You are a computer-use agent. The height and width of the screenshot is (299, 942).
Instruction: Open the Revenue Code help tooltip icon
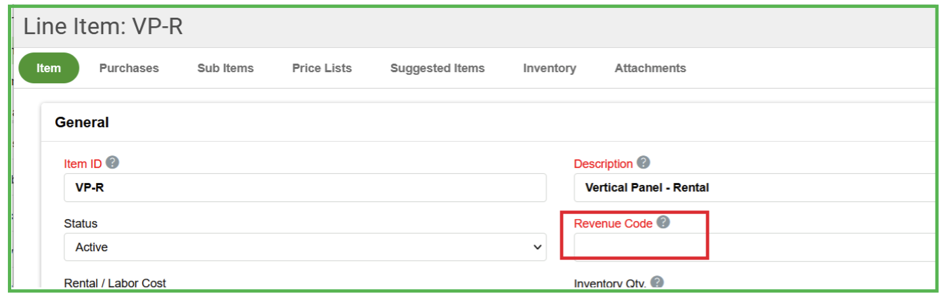coord(663,222)
